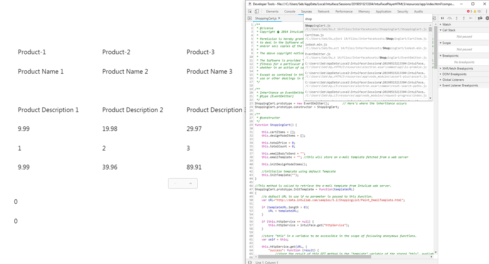Toggle the deactivate breakpoints icon
Image resolution: width=489 pixels, height=264 pixels.
[x=480, y=18]
